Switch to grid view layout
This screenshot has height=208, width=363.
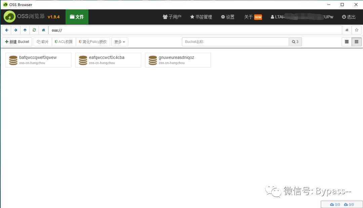click(357, 42)
